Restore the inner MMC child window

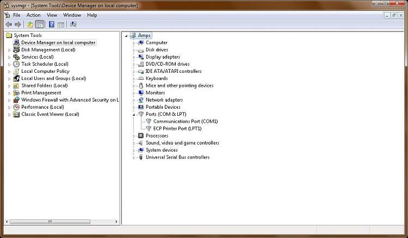point(394,15)
